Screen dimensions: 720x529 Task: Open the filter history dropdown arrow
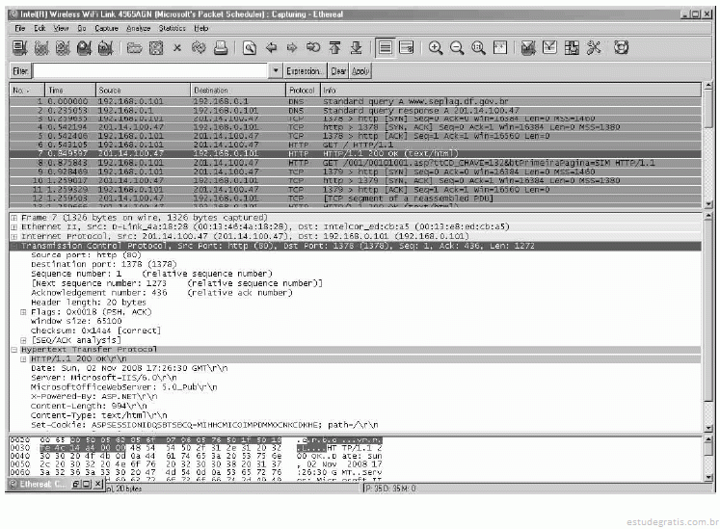(x=276, y=71)
